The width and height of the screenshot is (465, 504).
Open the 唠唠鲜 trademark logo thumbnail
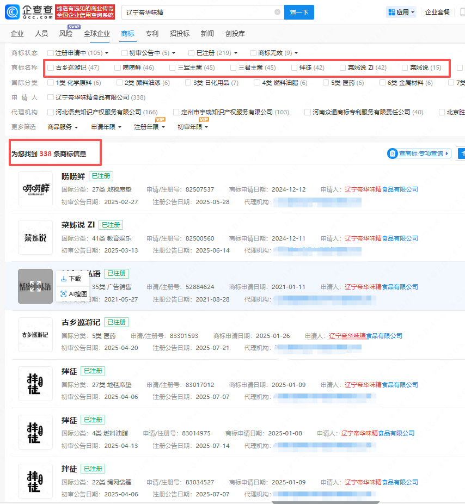36,189
